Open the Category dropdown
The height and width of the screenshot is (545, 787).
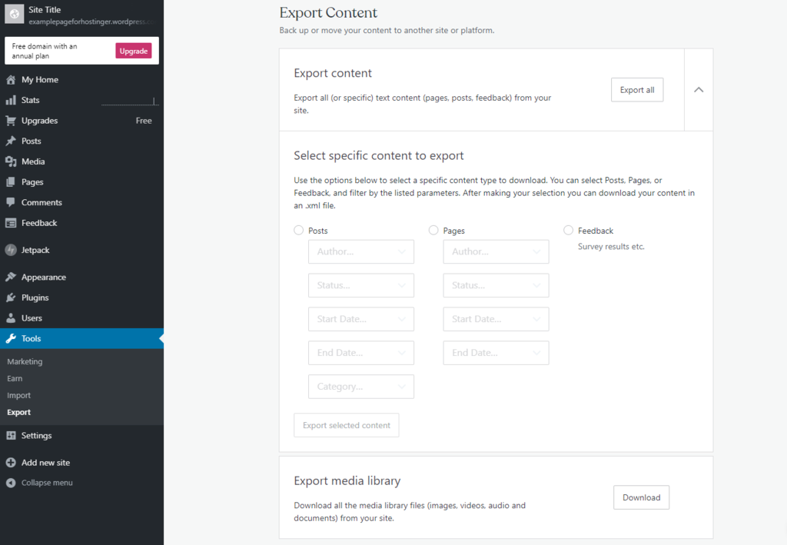(360, 387)
